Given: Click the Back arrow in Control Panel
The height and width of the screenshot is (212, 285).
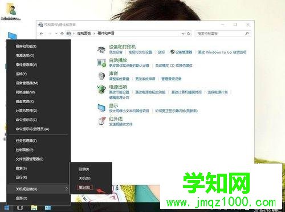Looking at the screenshot, I should point(42,34).
